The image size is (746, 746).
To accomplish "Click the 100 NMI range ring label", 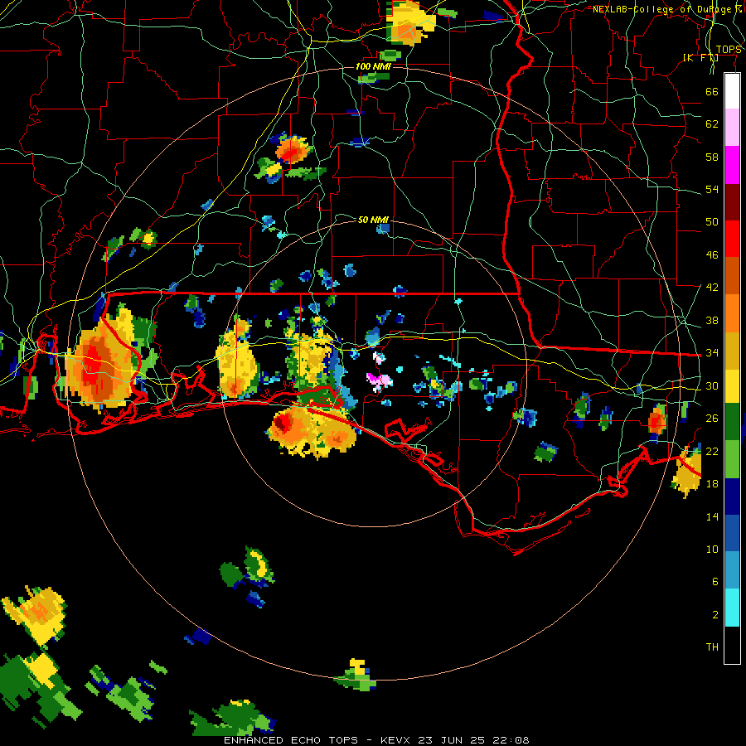I will pyautogui.click(x=373, y=66).
